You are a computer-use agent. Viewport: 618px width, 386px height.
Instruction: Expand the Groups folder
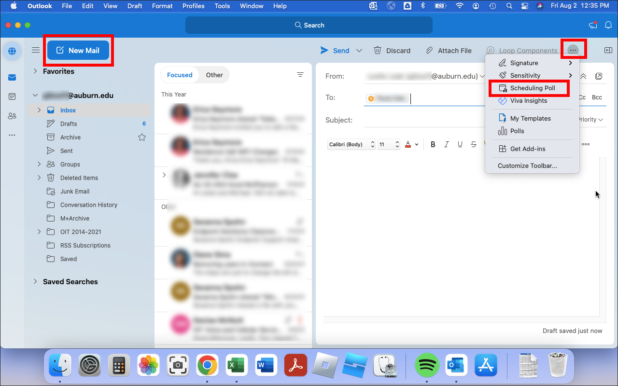(39, 165)
